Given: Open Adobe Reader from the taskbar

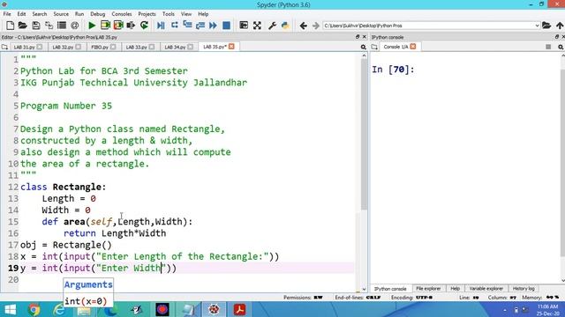Looking at the screenshot, I should (x=239, y=309).
